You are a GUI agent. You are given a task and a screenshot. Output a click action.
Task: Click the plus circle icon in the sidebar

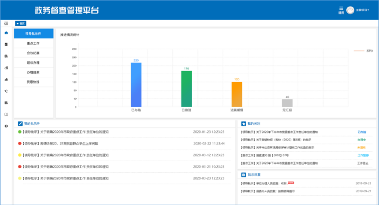point(6,126)
